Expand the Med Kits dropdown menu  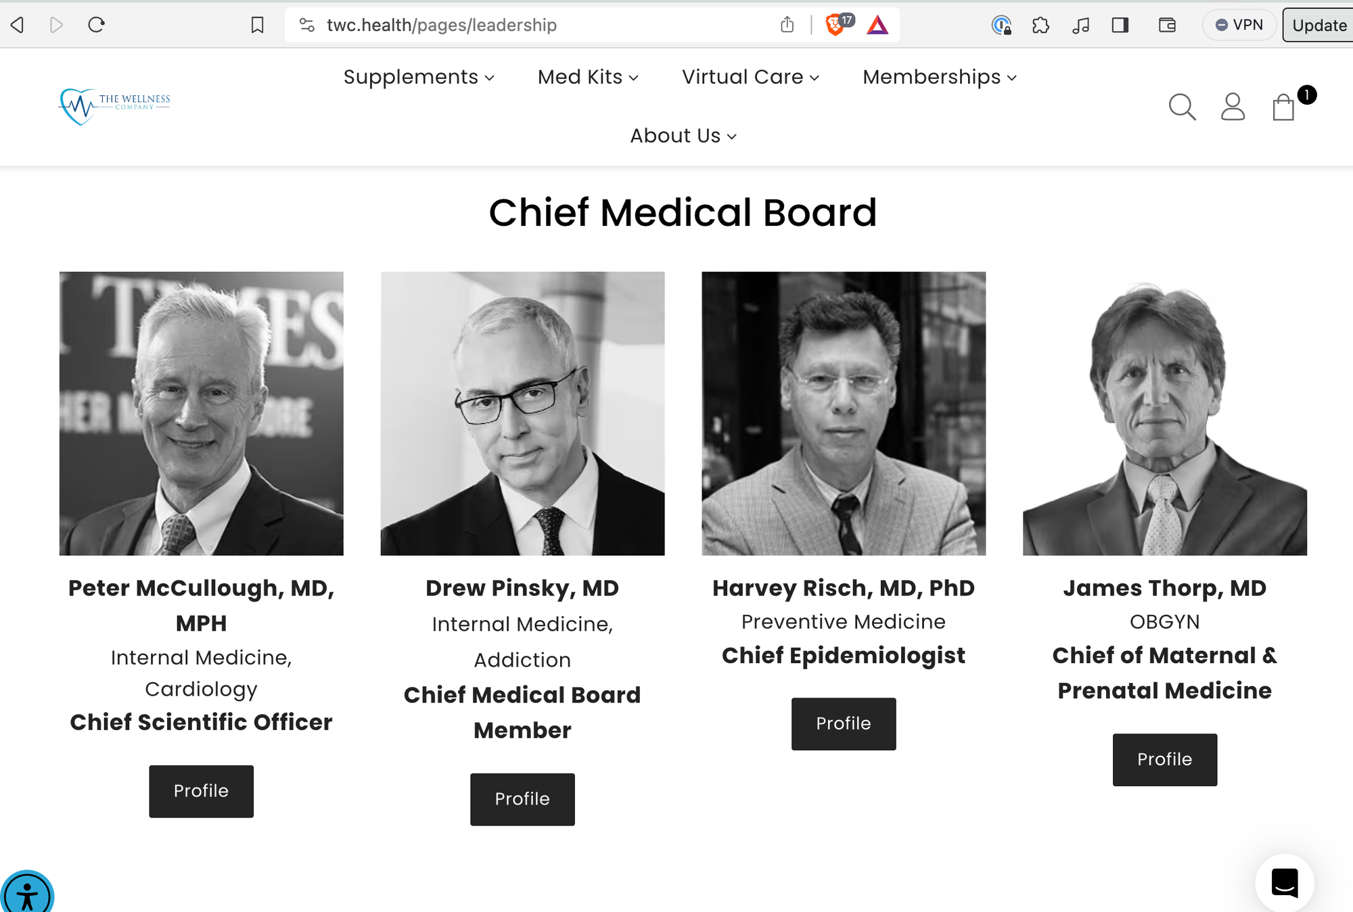tap(588, 77)
